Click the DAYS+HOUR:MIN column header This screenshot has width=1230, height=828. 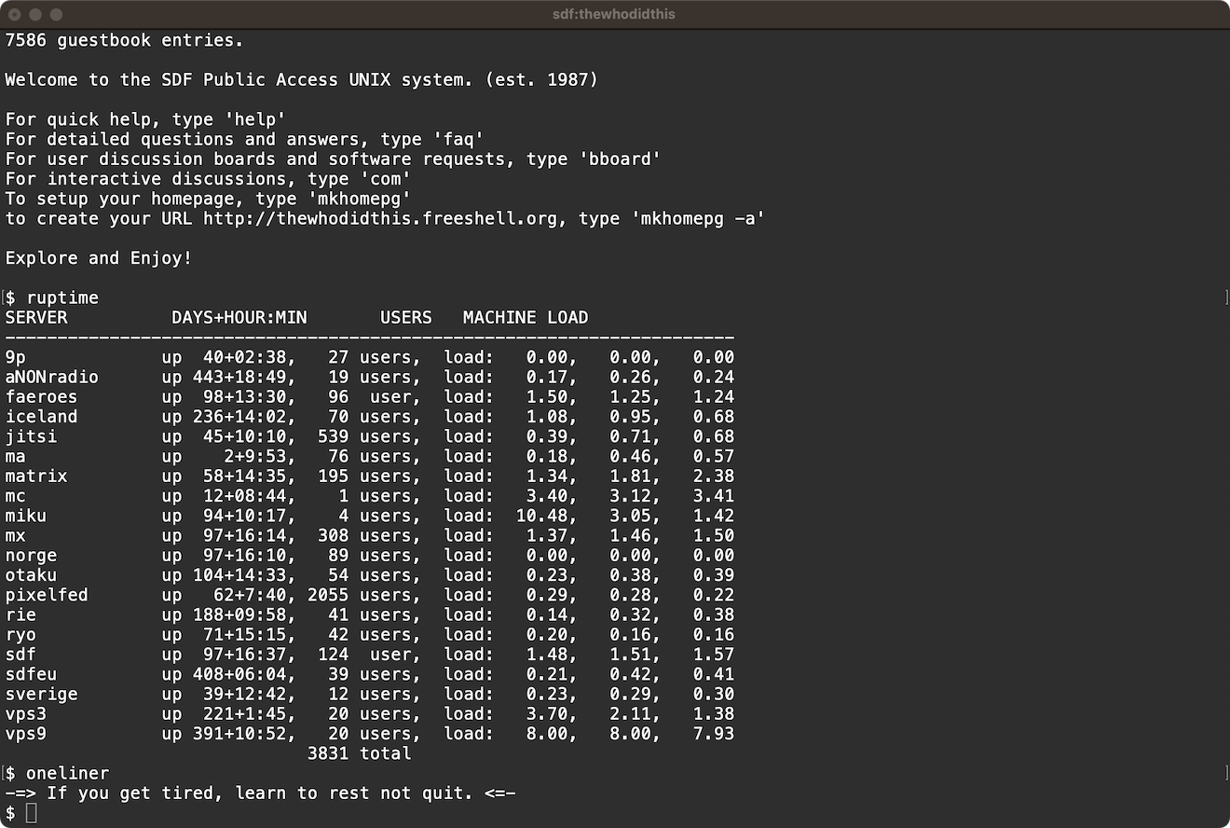pos(239,317)
